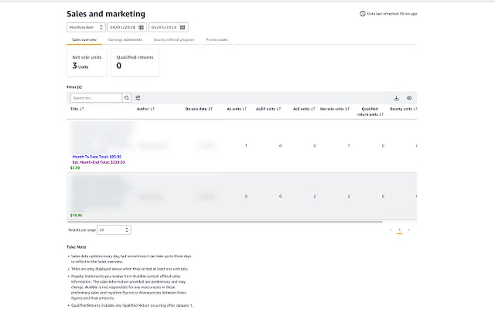Select the Promo codes tab

216,40
